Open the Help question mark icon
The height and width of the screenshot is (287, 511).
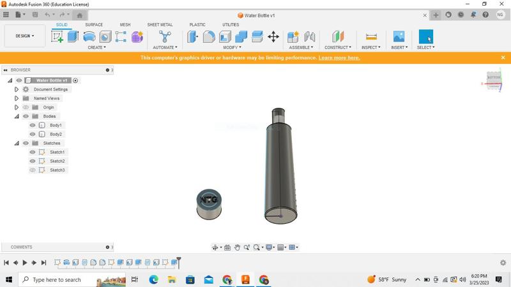[x=485, y=15]
